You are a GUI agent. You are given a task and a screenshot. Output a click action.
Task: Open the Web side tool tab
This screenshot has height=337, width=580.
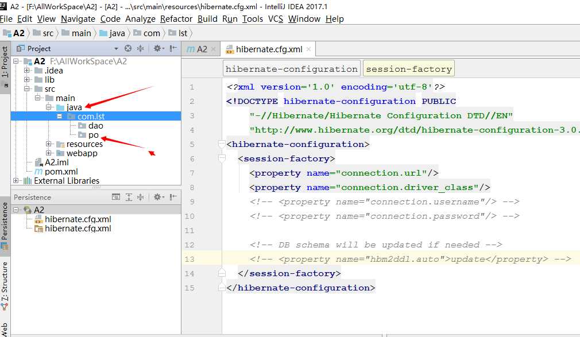5,329
